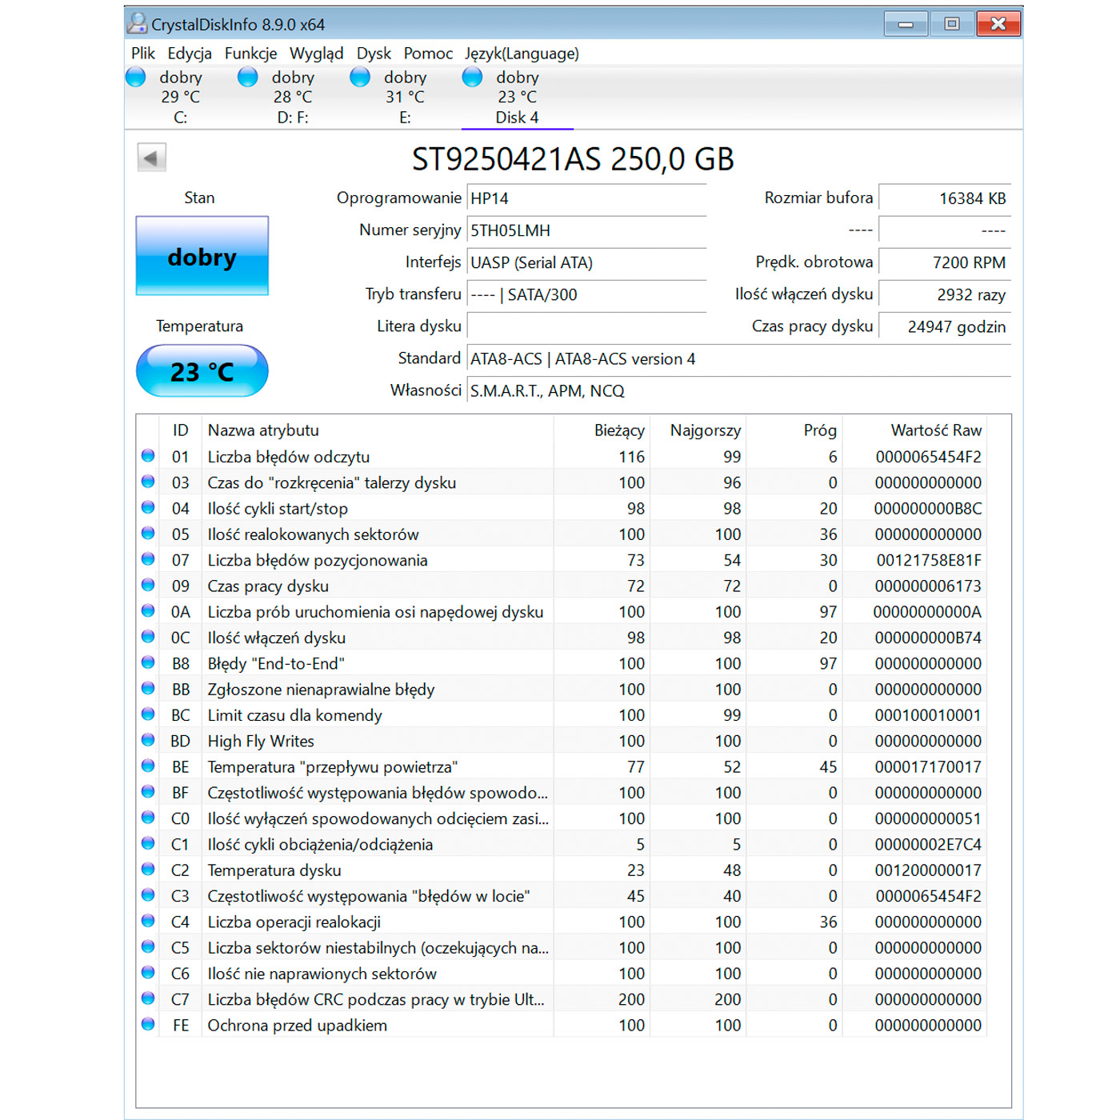Viewport: 1120px width, 1120px height.
Task: Click the Wartość Raw column header
Action: coord(914,430)
